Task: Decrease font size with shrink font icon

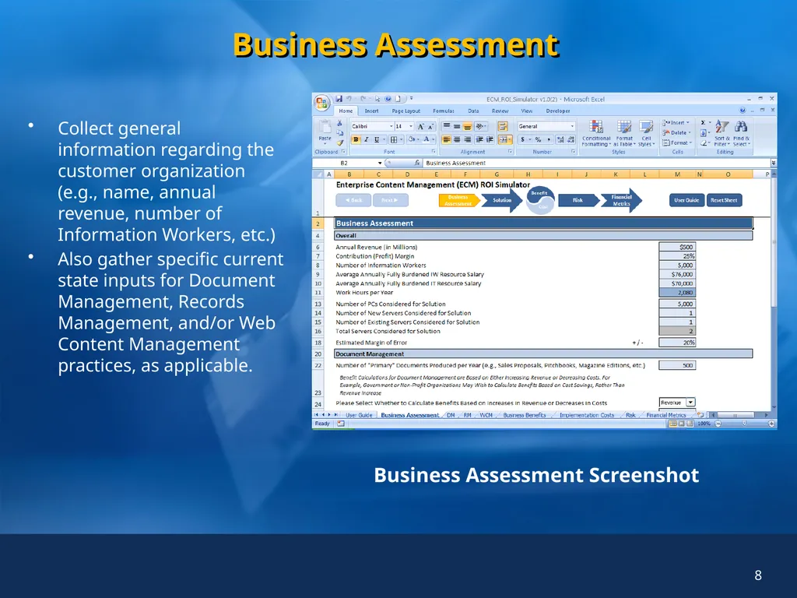Action: (430, 126)
